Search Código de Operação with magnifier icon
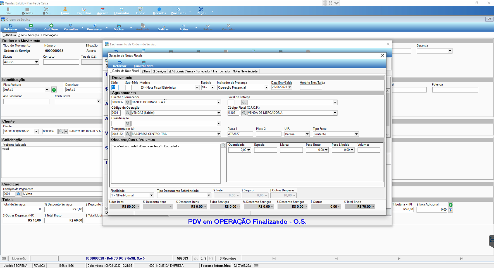 [128, 113]
